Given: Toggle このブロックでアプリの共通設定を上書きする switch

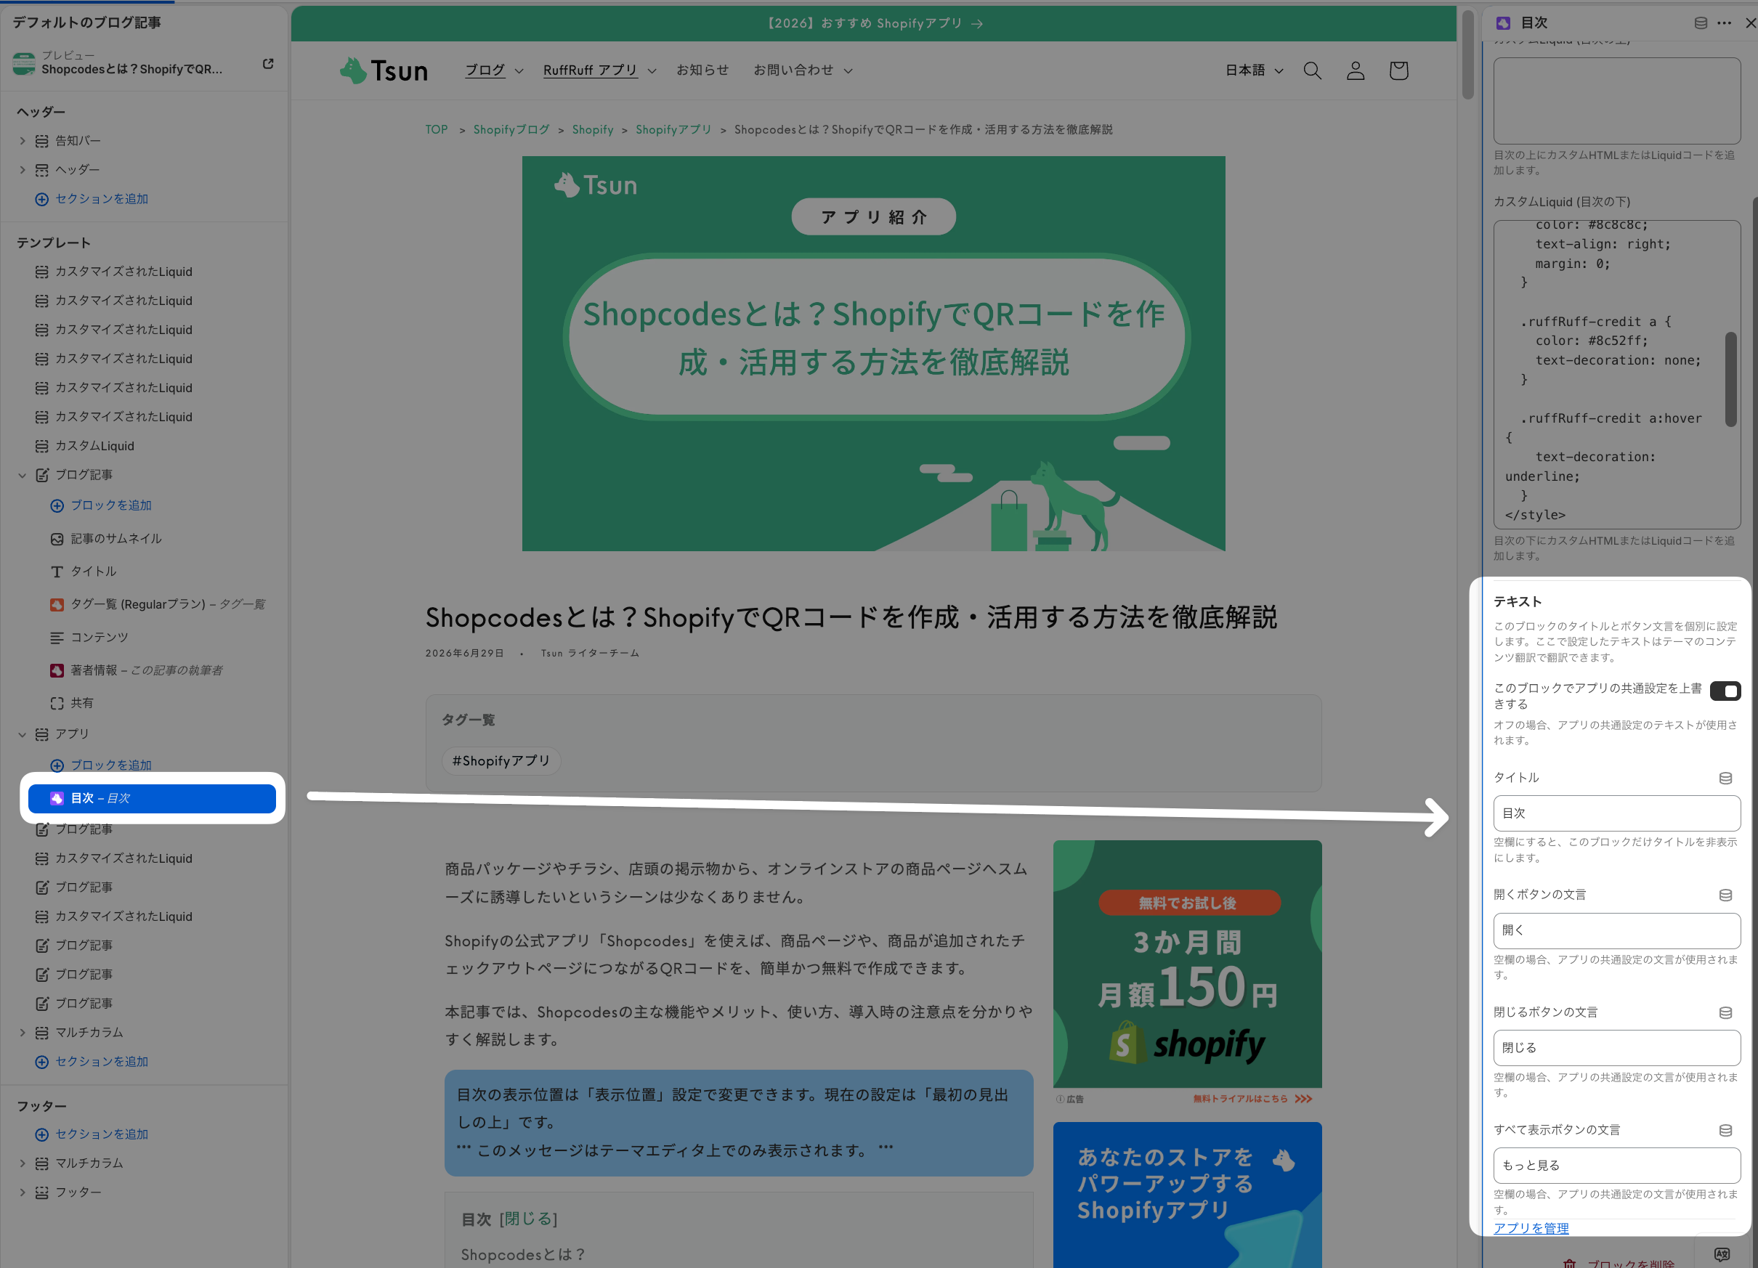Looking at the screenshot, I should click(x=1725, y=691).
